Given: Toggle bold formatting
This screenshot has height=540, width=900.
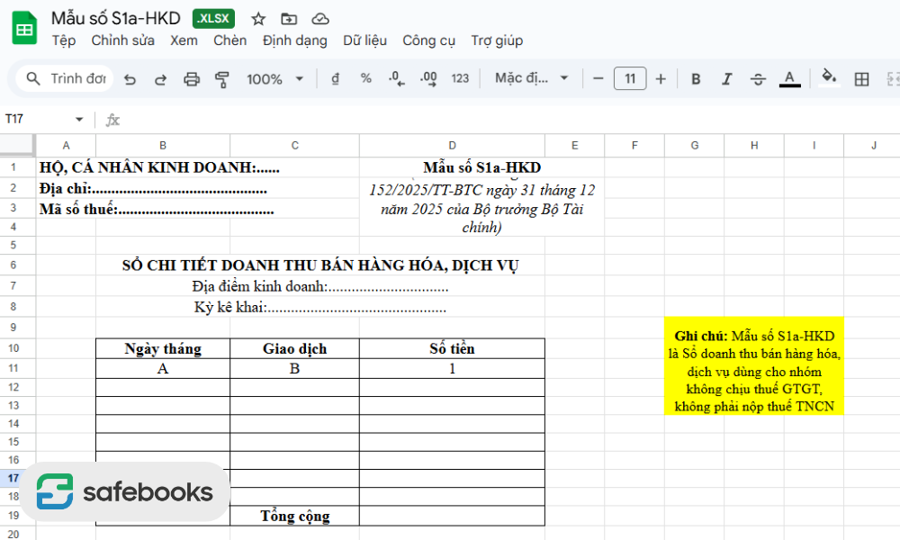Looking at the screenshot, I should (x=696, y=79).
